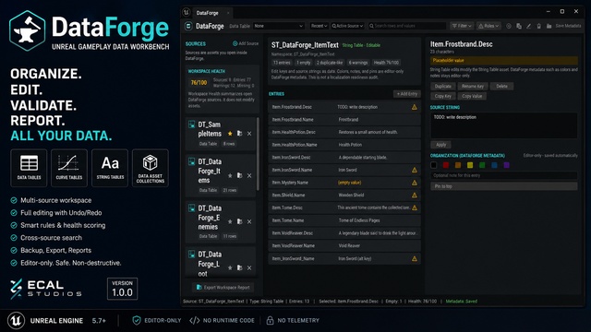Click the pencil edit icon in the toolbar
The image size is (591, 332).
(529, 26)
